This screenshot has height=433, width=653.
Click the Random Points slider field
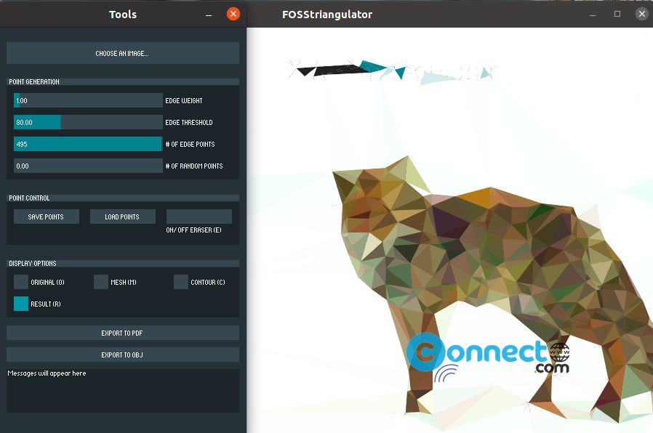[88, 166]
